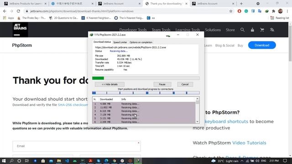Pause the PhpStorm download

tap(162, 84)
